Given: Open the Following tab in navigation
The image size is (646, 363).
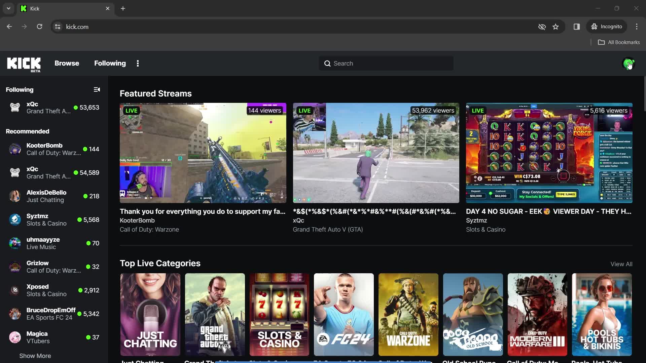Looking at the screenshot, I should click(x=110, y=63).
